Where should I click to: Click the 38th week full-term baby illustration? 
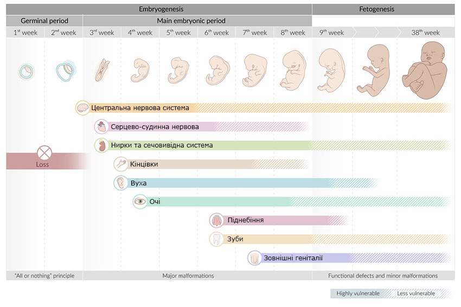425,71
